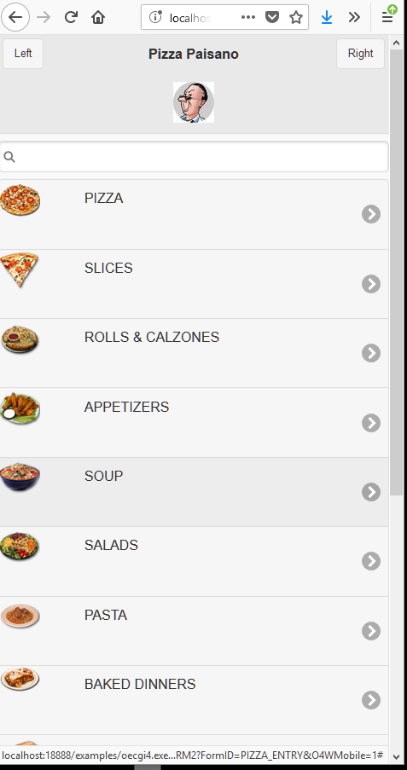The image size is (407, 770).
Task: Select ROLLS & CALZONES menu item
Action: pyautogui.click(x=195, y=353)
